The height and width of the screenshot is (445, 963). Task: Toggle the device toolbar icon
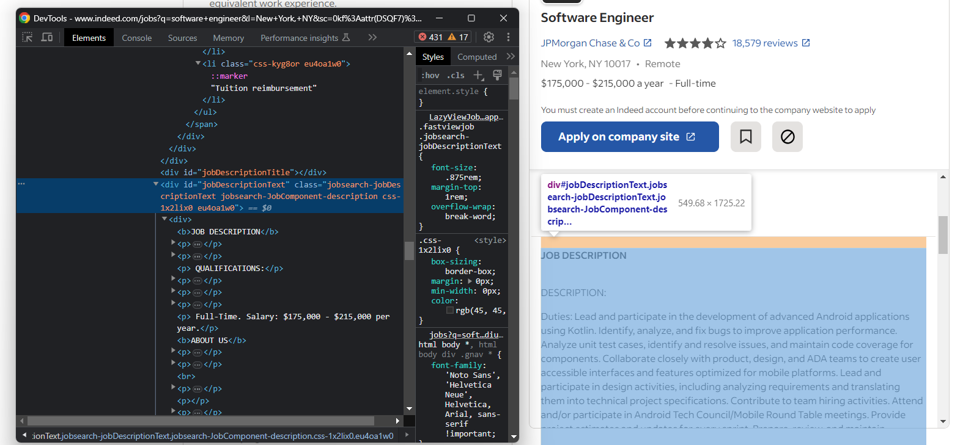46,37
